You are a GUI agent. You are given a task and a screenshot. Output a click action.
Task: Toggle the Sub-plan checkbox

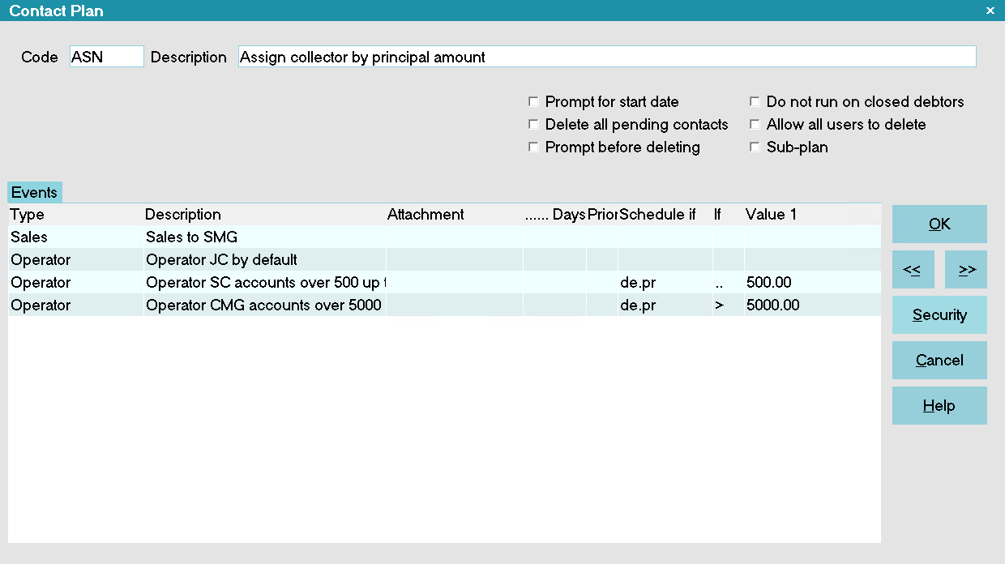(755, 147)
